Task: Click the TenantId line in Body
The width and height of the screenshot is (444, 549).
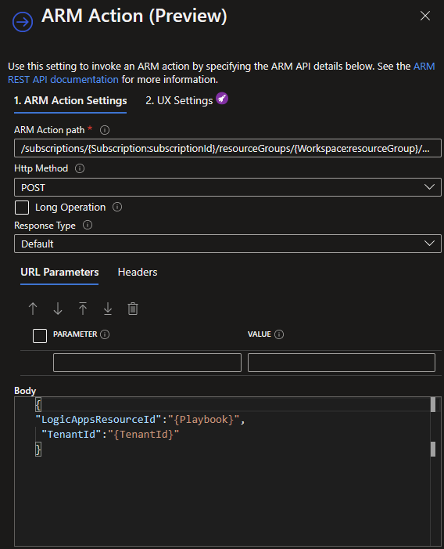Action: click(110, 435)
